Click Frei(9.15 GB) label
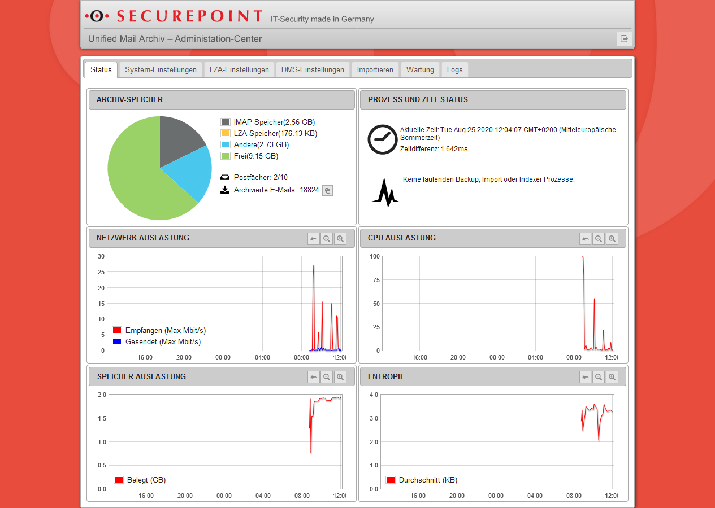 click(x=256, y=156)
